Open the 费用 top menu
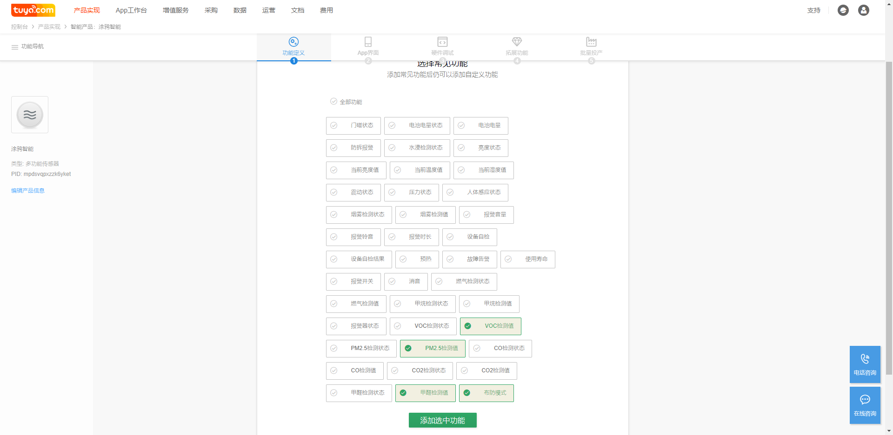The width and height of the screenshot is (893, 435). pos(327,10)
